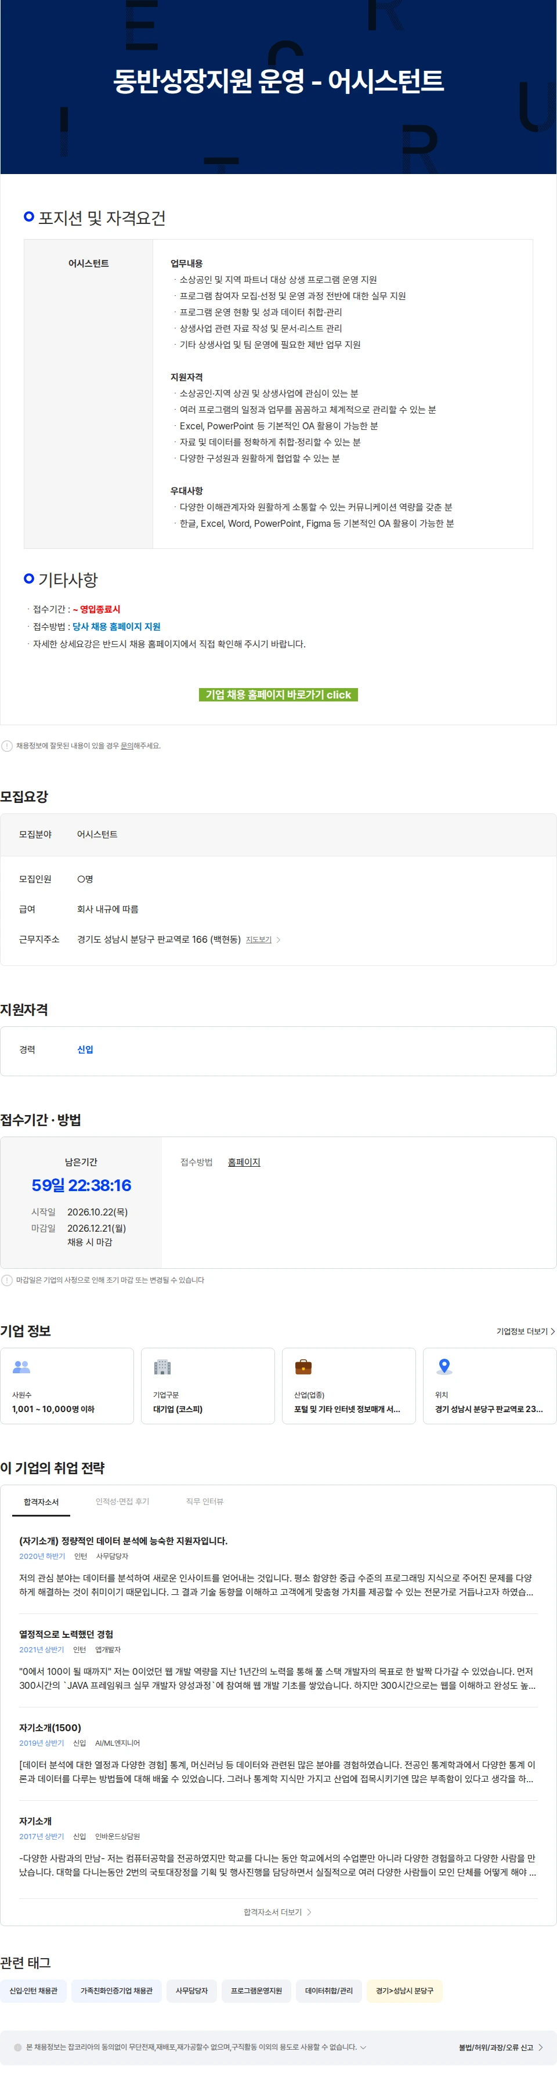Click the building icon for 기업구분
The width and height of the screenshot is (557, 2077).
(162, 1367)
